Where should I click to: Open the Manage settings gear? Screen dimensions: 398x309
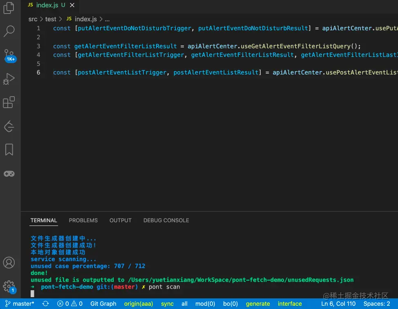pyautogui.click(x=9, y=287)
